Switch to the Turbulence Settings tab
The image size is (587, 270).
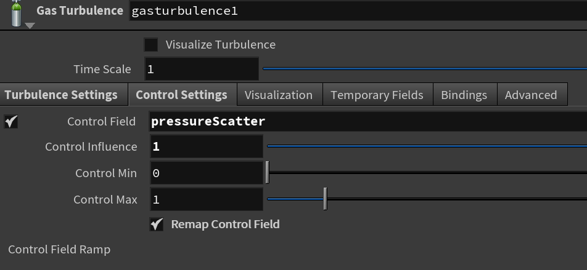pyautogui.click(x=61, y=95)
